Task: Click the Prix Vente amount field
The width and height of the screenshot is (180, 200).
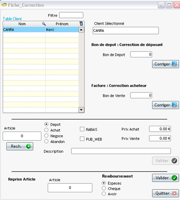Action: pyautogui.click(x=160, y=138)
